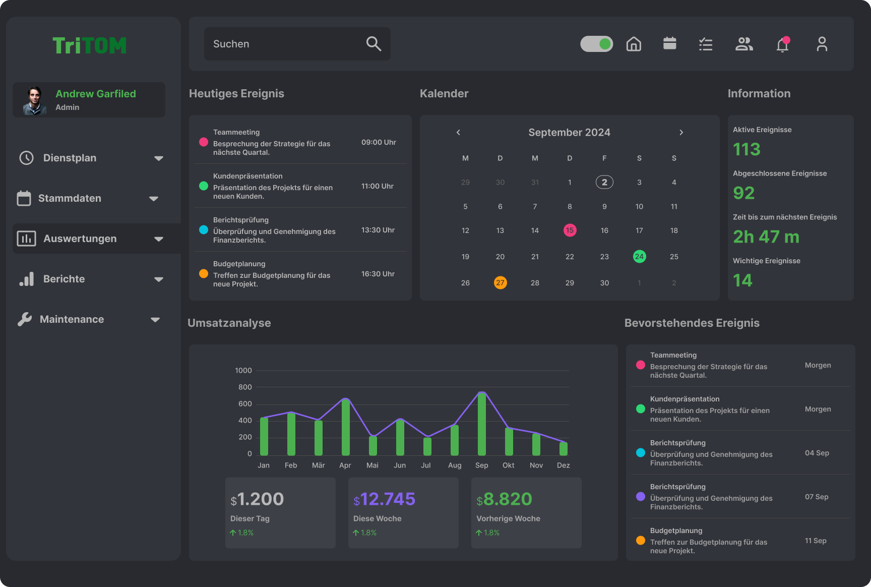Expand the Berichte dropdown arrow

tap(159, 279)
